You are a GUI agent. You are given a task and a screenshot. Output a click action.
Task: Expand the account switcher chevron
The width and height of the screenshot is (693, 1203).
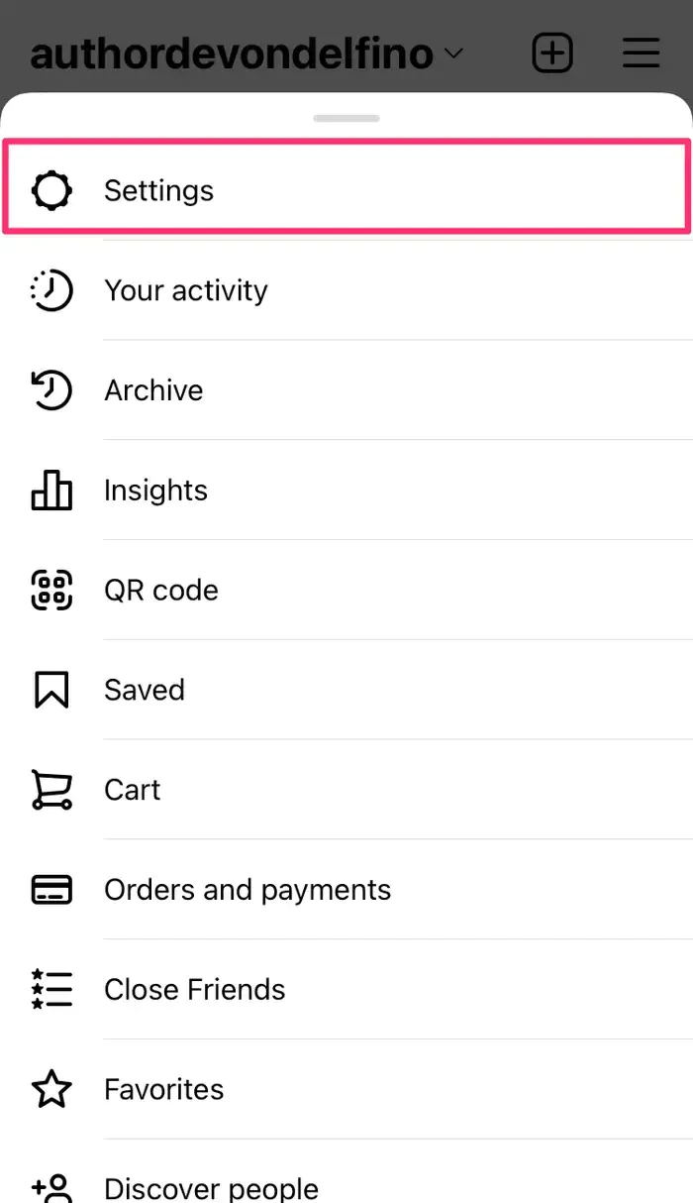click(x=453, y=54)
